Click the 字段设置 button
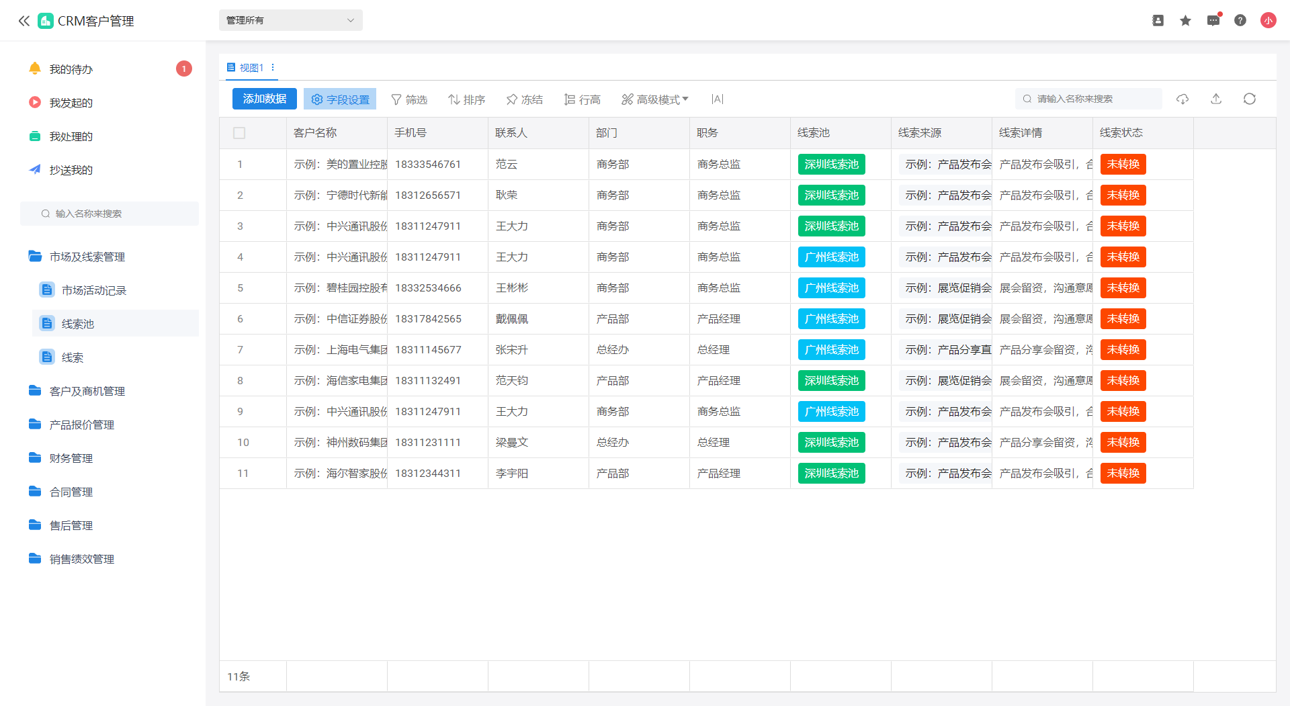 [x=340, y=99]
